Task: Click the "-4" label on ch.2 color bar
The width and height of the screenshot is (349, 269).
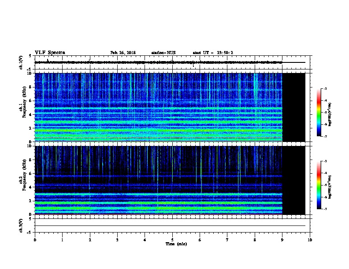Action: pos(325,173)
